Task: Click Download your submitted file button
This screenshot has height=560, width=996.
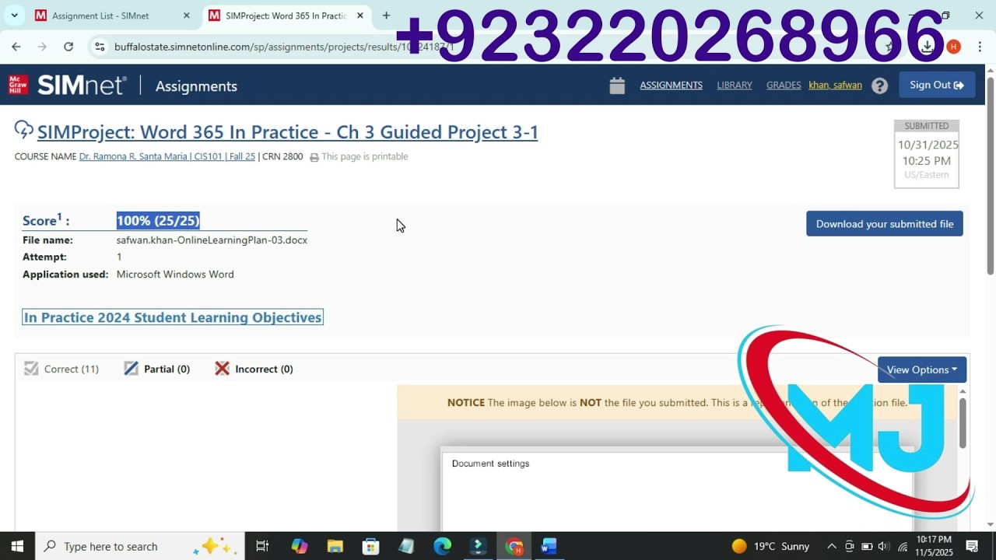Action: pyautogui.click(x=885, y=224)
